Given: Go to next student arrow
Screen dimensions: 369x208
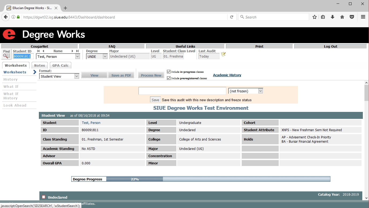Looking at the screenshot, I should tap(72, 51).
